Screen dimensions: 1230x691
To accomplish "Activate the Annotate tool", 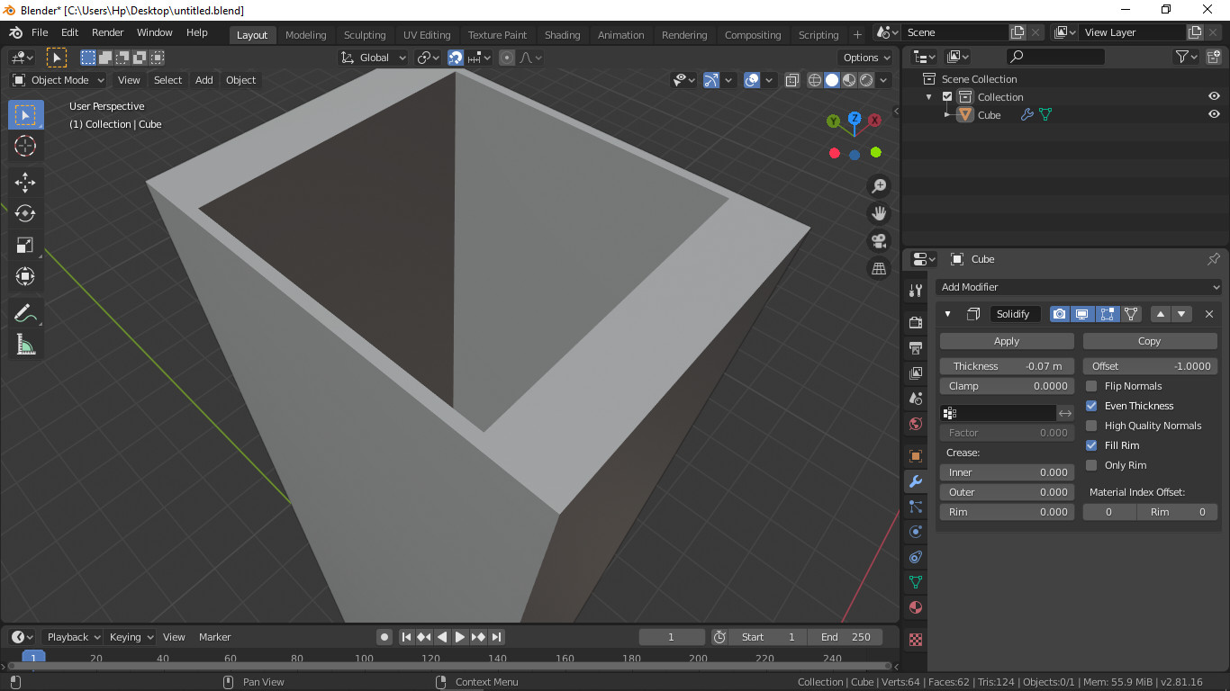I will 25,313.
